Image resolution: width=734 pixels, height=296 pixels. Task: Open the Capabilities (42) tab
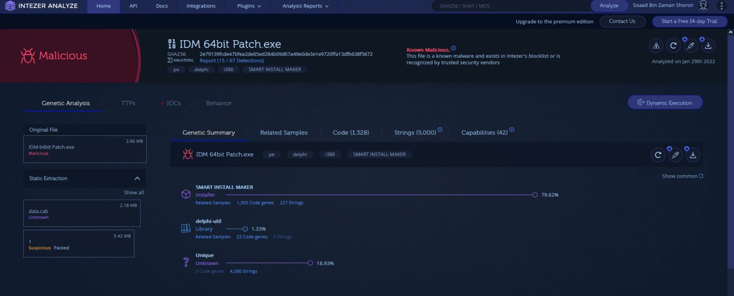click(x=485, y=133)
